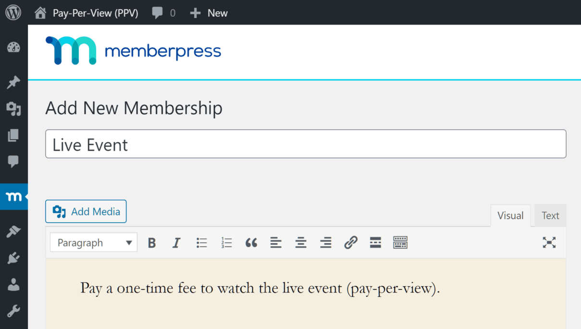Toggle the extra toolbar row
Image resolution: width=581 pixels, height=329 pixels.
click(x=400, y=242)
